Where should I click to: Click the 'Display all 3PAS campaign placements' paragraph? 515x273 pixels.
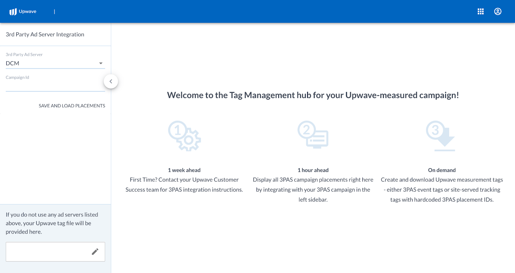click(x=313, y=189)
